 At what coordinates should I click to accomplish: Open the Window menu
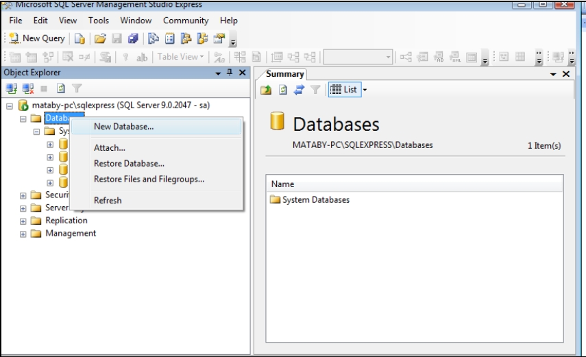coord(136,21)
